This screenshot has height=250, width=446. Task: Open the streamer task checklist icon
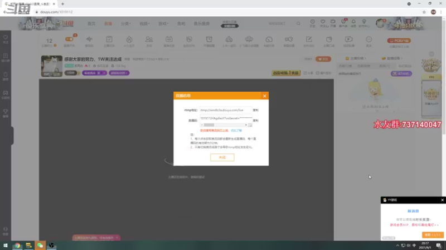109,39
